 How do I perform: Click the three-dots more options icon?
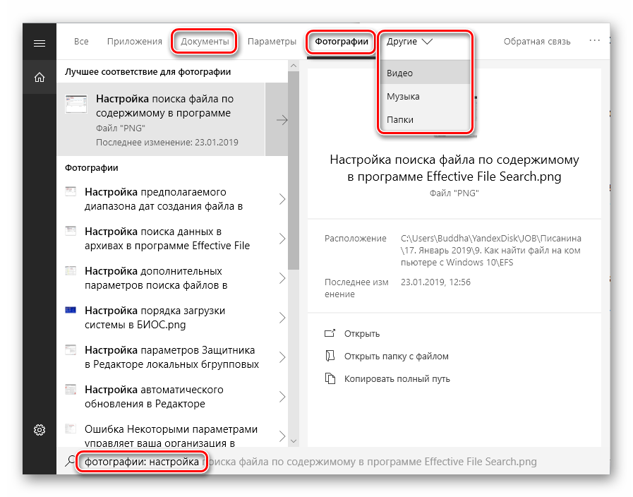(595, 42)
